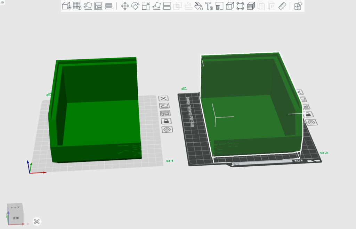Select the Lay on face tool

pos(156,6)
